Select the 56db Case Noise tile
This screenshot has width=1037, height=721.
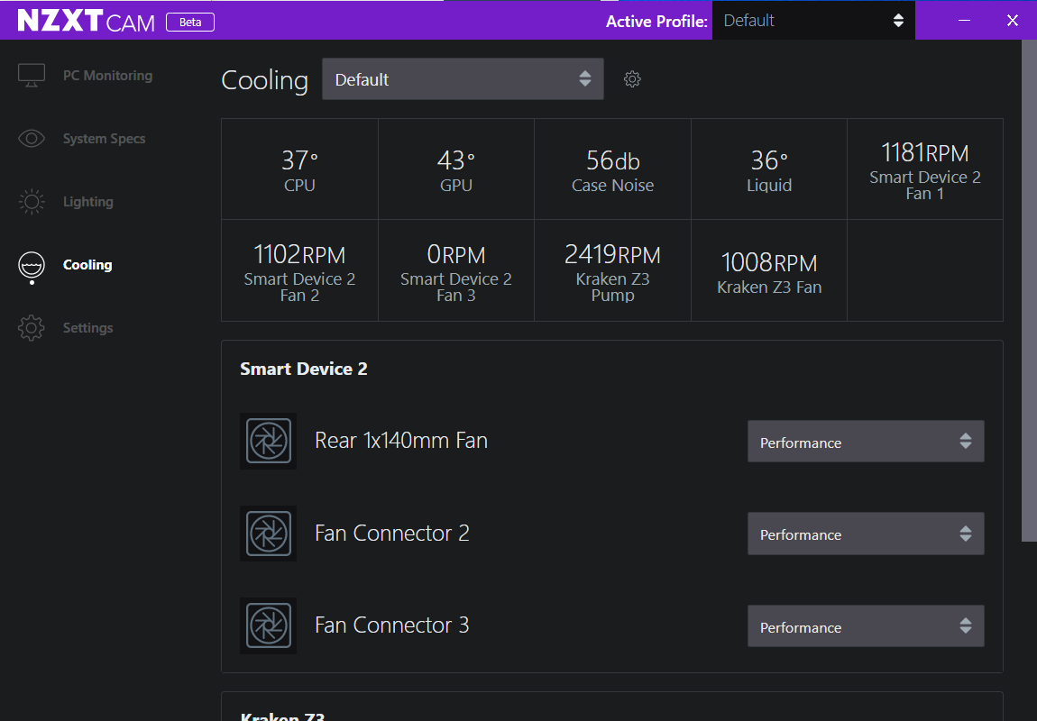[x=612, y=169]
